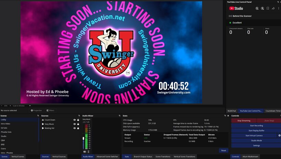The height and width of the screenshot is (159, 281).
Task: Unlock the Sexy Music source
Action: (78, 124)
